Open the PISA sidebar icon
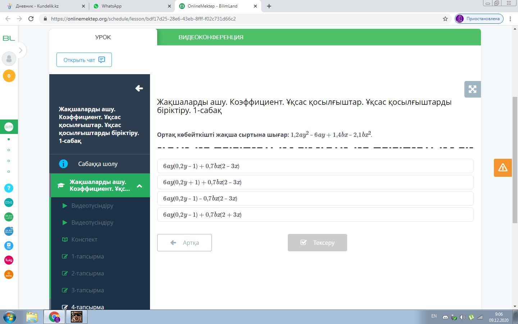Viewport: 518px width, 324px height. click(9, 202)
